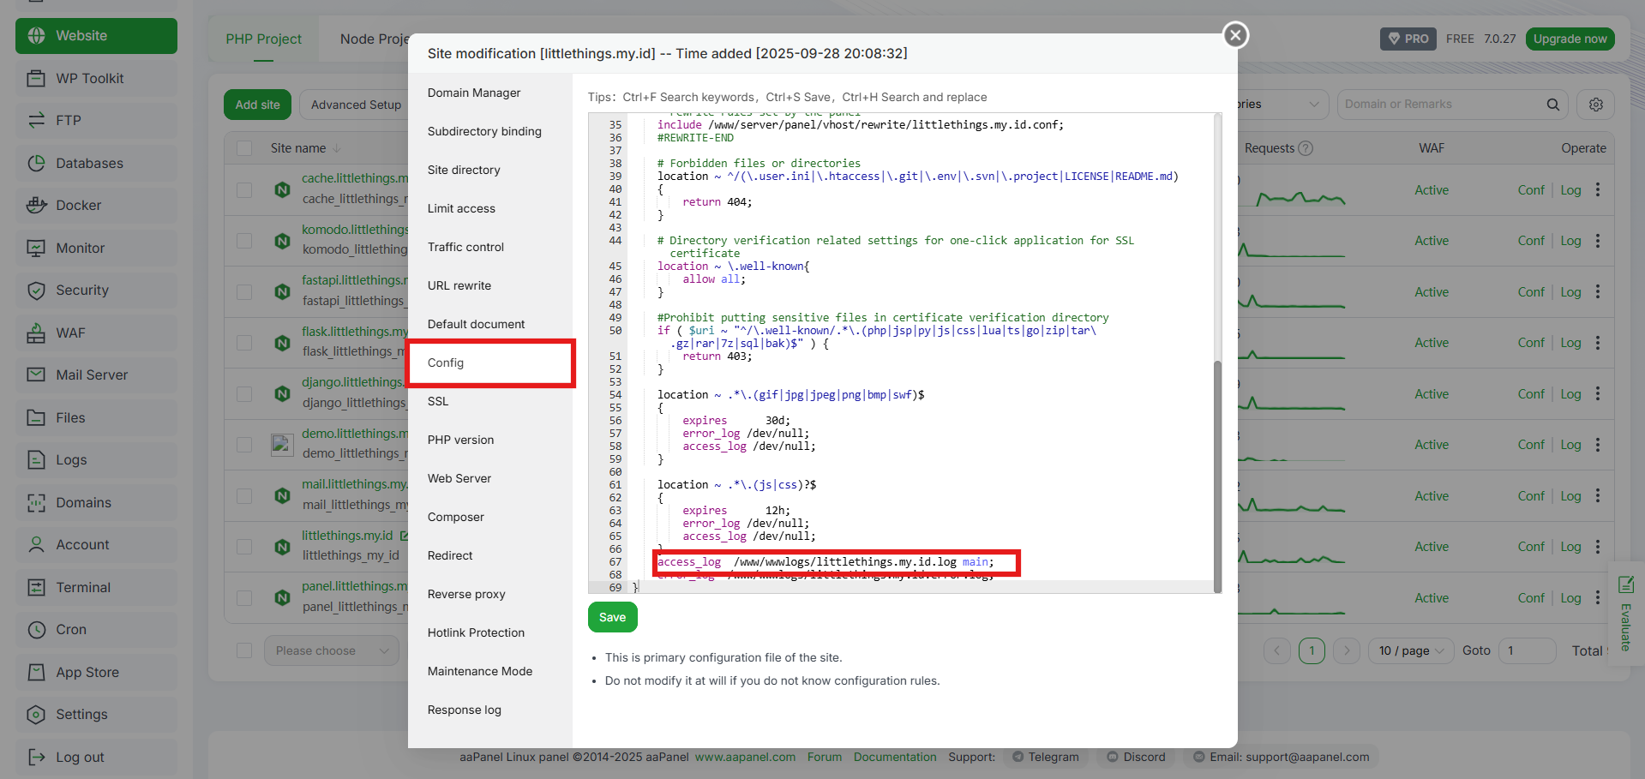Image resolution: width=1645 pixels, height=779 pixels.
Task: Click the Add site button
Action: [x=257, y=105]
